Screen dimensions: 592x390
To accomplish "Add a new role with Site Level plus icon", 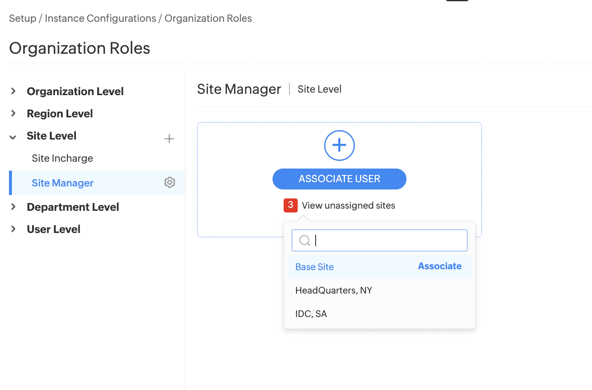I will (169, 139).
